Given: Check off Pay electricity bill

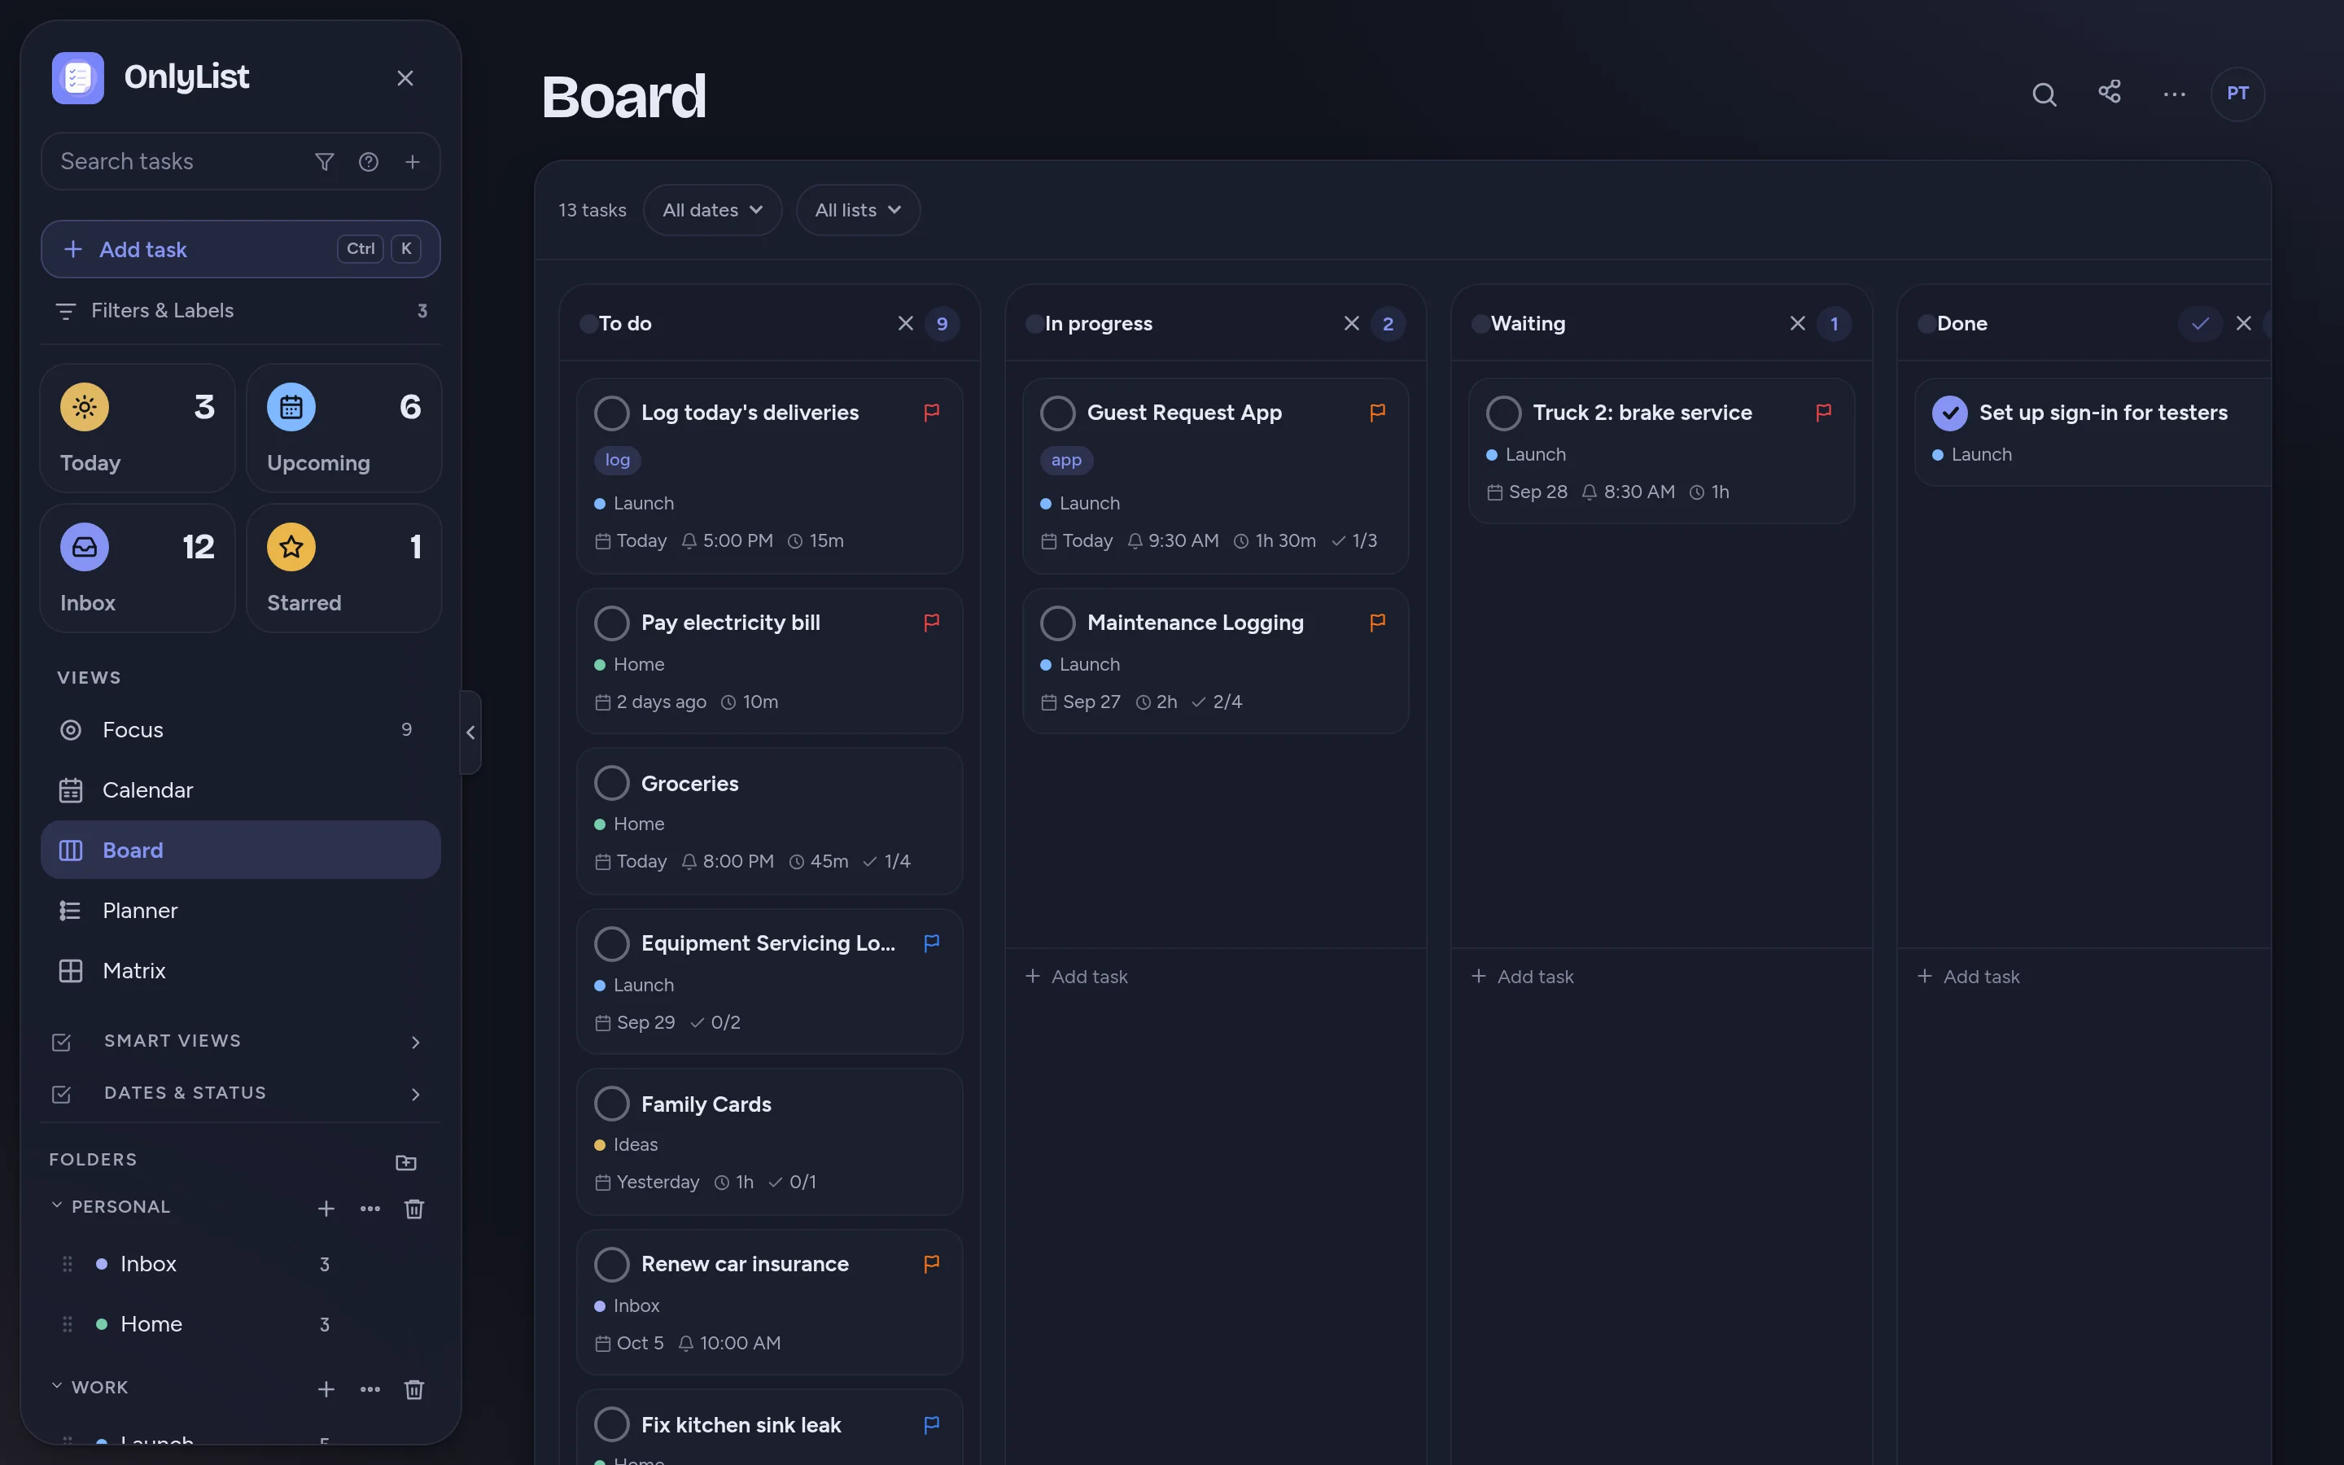Looking at the screenshot, I should (x=612, y=623).
